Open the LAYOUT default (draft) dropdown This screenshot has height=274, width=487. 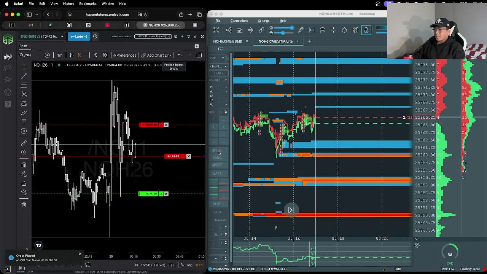[x=153, y=37]
